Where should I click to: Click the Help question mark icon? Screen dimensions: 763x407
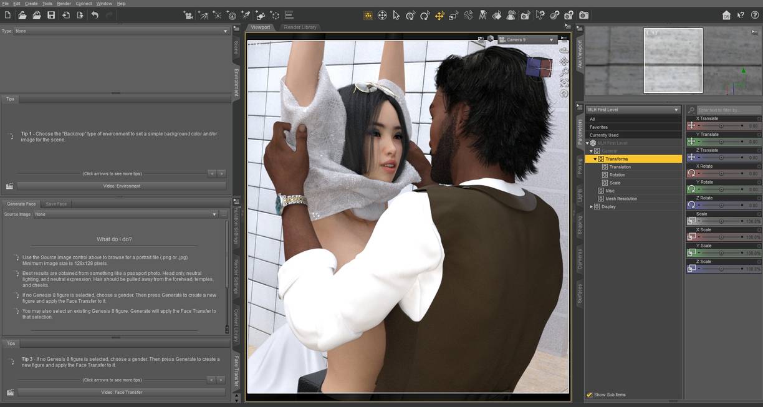[755, 16]
